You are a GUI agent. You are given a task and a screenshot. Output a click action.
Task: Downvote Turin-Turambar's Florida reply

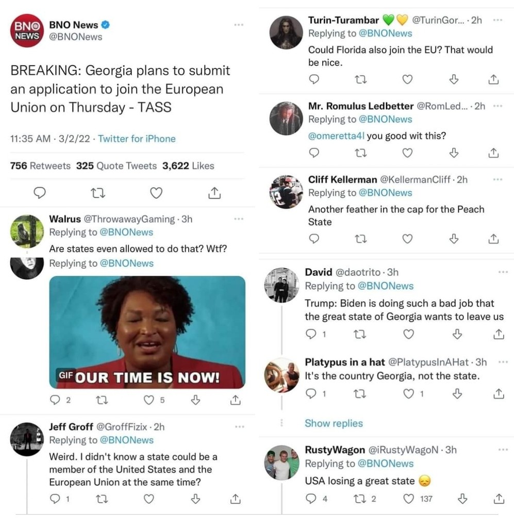(454, 79)
